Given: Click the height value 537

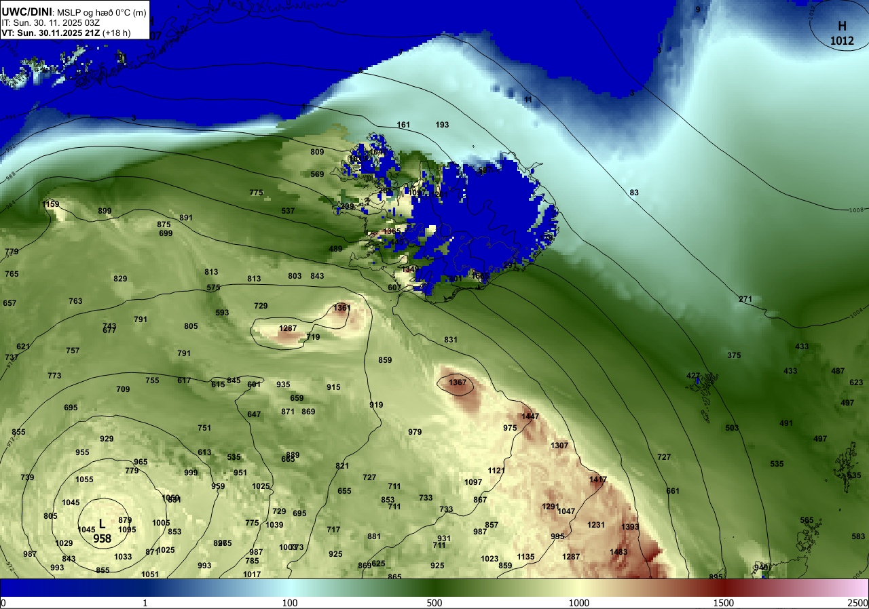Looking at the screenshot, I should click(288, 211).
